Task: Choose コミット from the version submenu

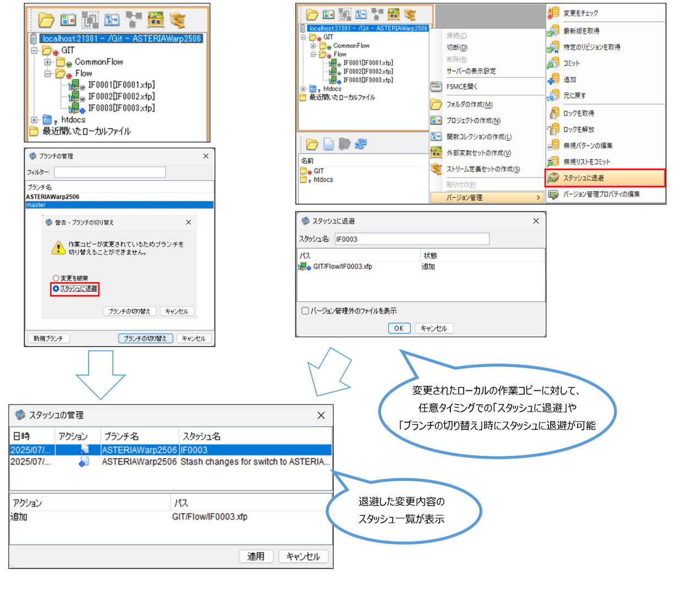Action: pyautogui.click(x=572, y=63)
